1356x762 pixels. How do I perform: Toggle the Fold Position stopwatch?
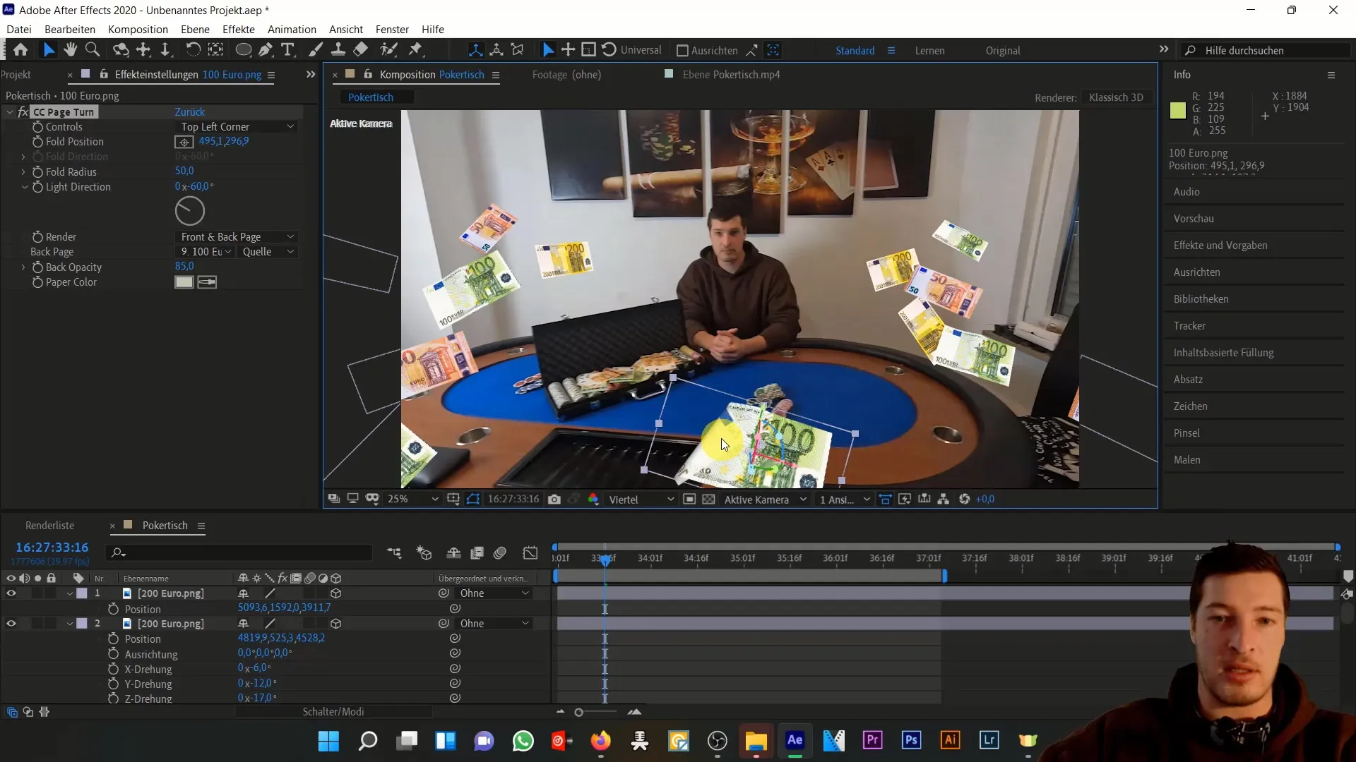[37, 142]
